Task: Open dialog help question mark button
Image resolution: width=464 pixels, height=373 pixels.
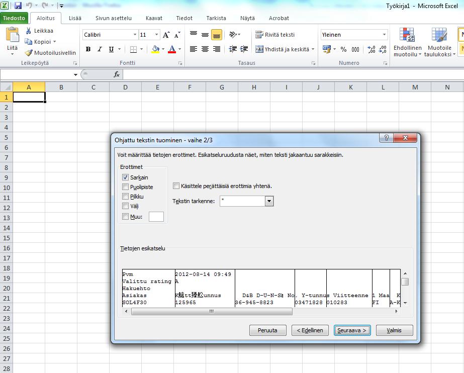Action: coord(386,138)
